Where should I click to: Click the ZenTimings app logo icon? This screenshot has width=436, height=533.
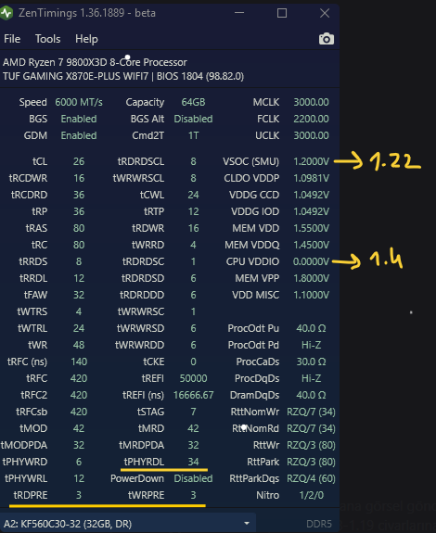(x=6, y=13)
